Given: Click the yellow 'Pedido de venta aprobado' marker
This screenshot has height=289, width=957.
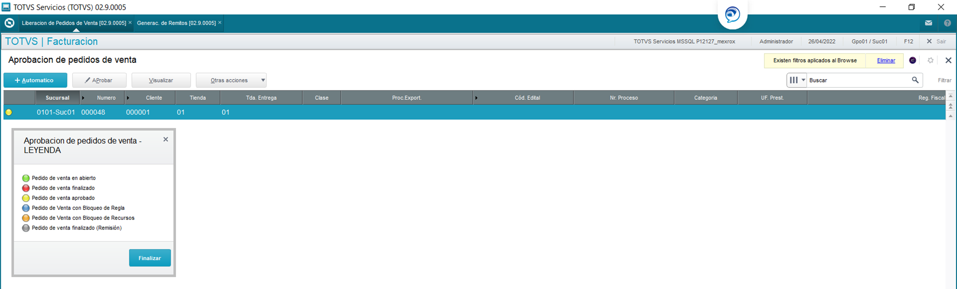Looking at the screenshot, I should click(26, 198).
